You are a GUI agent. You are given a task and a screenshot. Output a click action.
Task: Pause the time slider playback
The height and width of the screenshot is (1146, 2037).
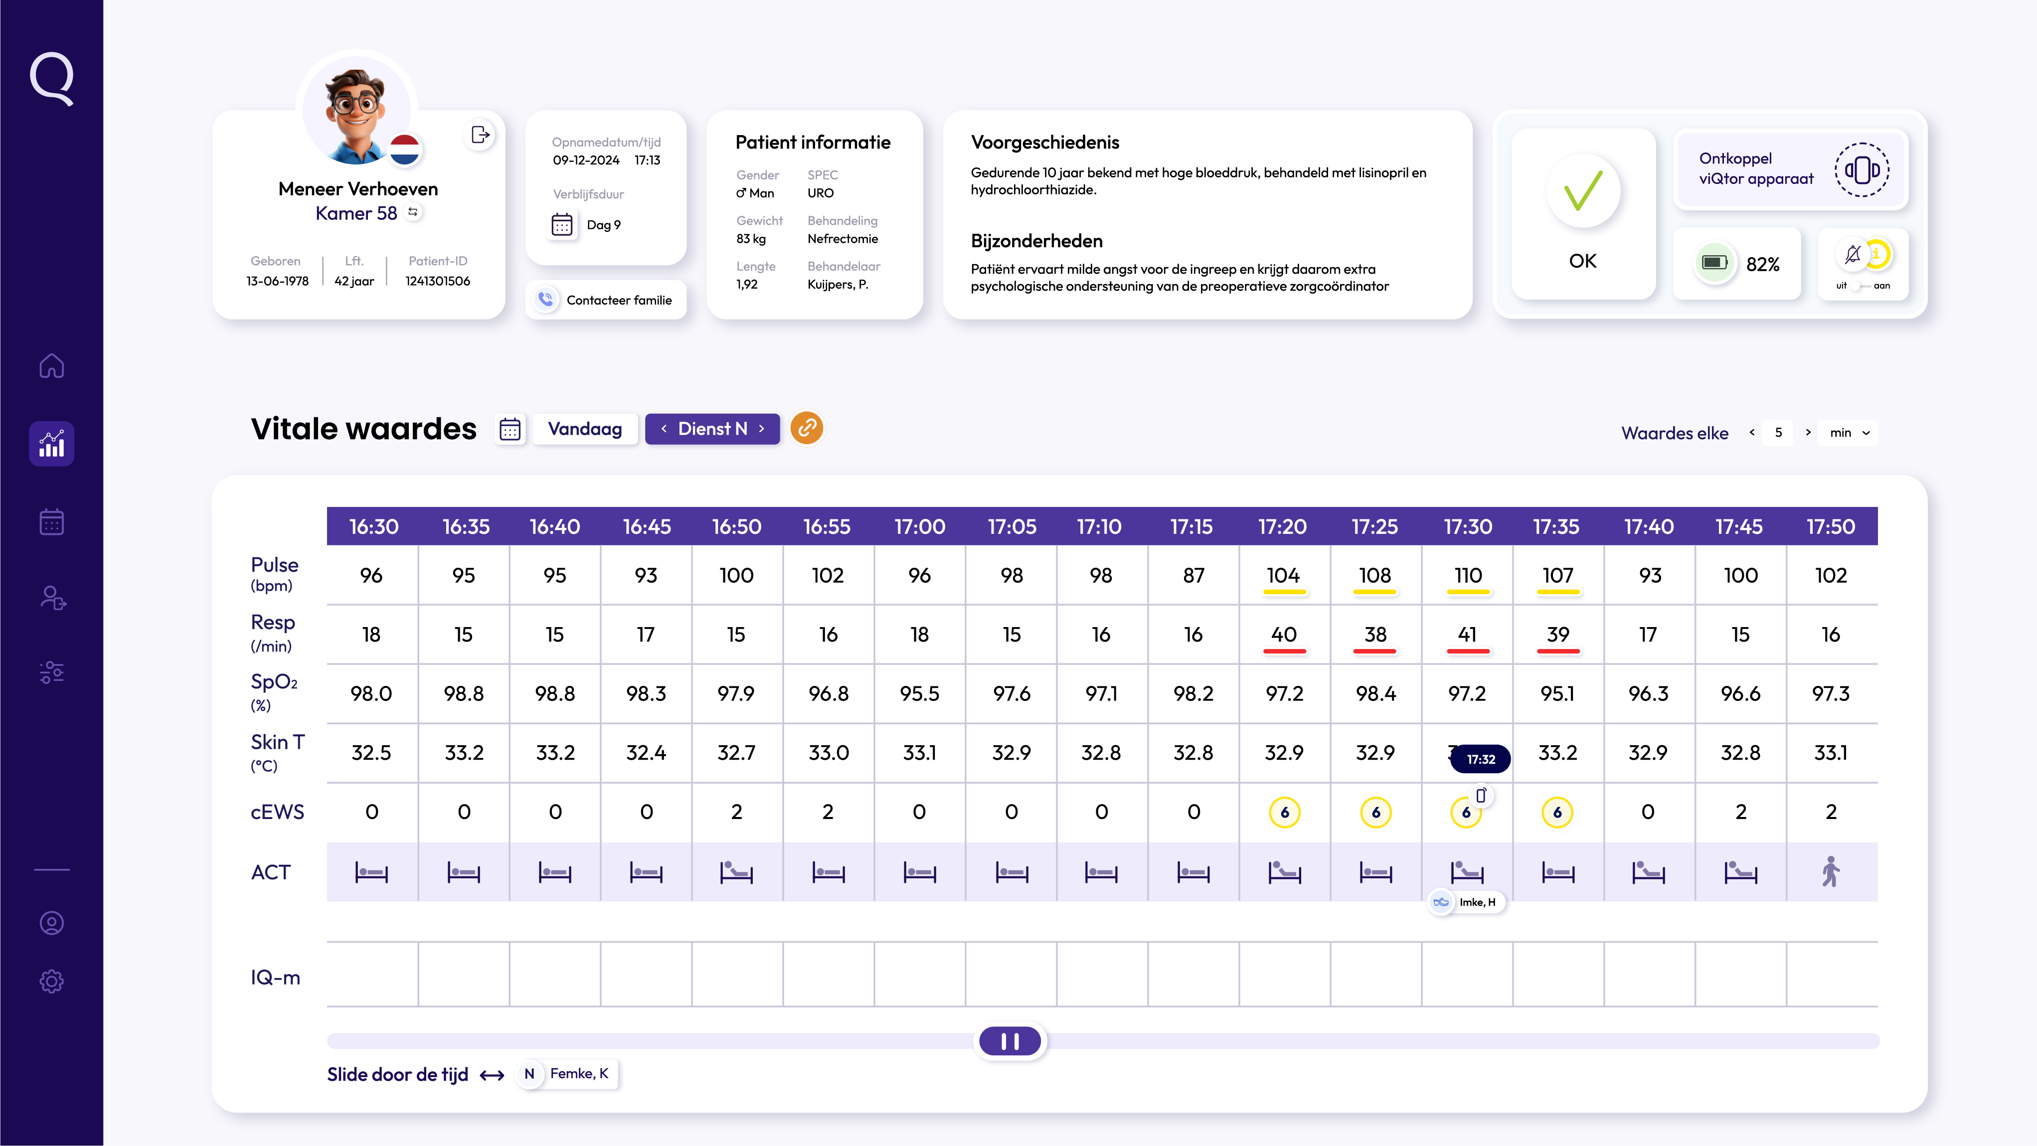(x=1010, y=1041)
